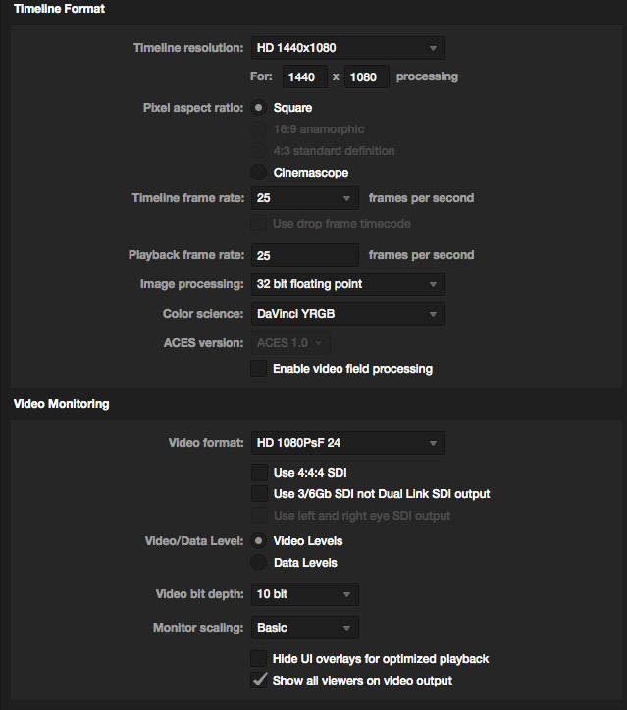Open the Color science dropdown

348,314
